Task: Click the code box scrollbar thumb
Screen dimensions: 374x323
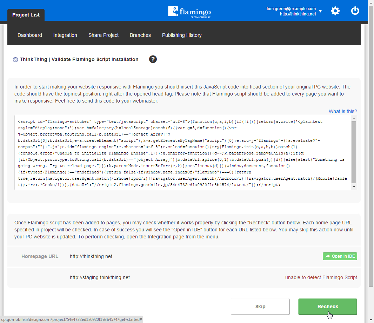Action: [354, 152]
